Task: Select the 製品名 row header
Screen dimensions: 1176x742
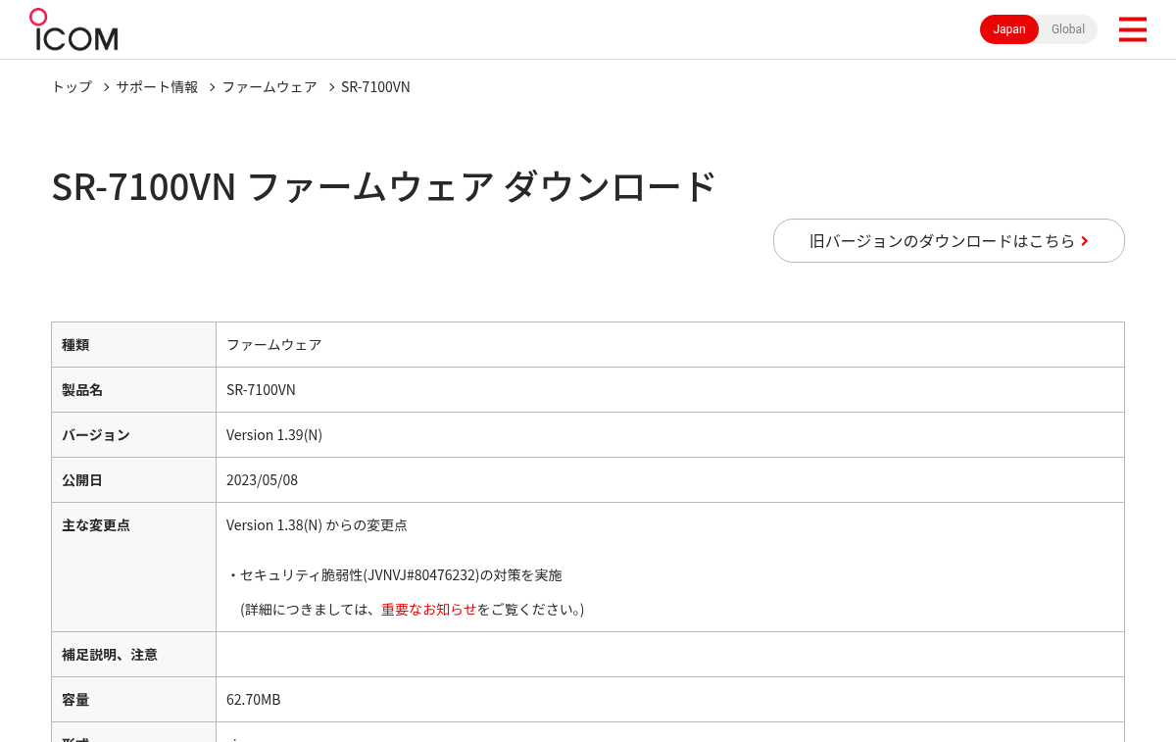Action: tap(133, 389)
